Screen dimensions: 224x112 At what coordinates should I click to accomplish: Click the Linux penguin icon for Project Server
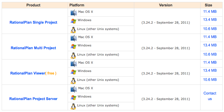(x=73, y=106)
